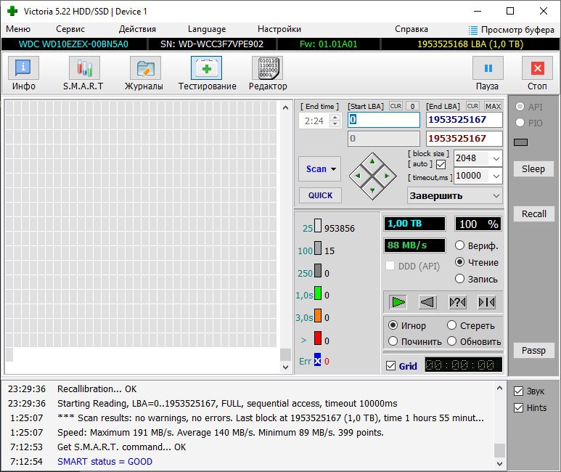
Task: Click the orange 3,0s block swatch
Action: click(318, 315)
